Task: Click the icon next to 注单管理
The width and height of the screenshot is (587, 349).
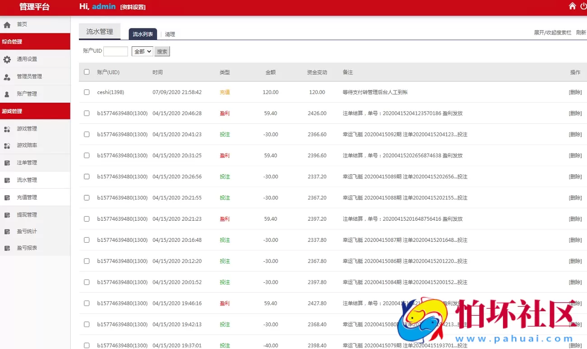Action: 7,163
